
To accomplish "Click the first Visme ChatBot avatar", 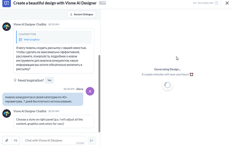I will pos(7,27).
